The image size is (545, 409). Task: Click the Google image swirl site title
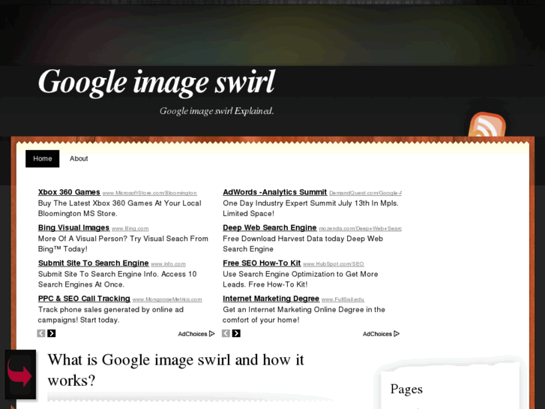157,82
